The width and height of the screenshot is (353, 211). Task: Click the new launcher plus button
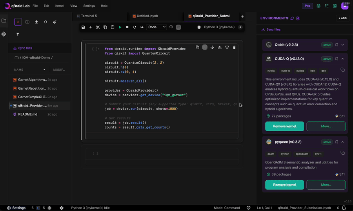pyautogui.click(x=18, y=22)
